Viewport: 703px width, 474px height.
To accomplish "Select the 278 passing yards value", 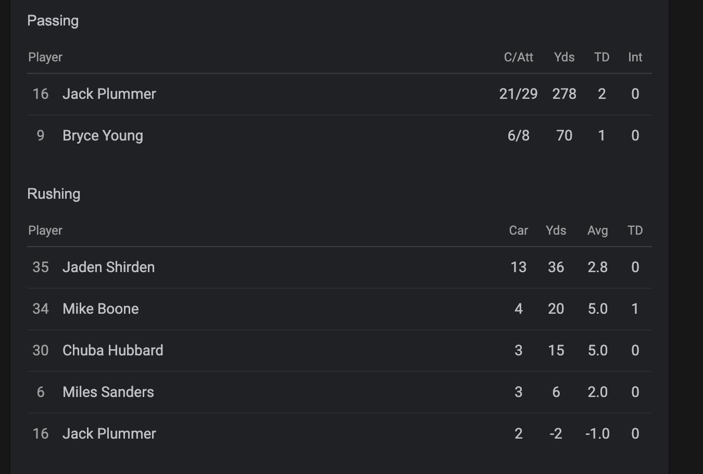I will click(564, 94).
